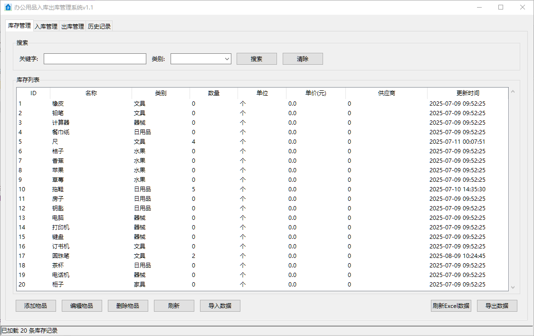The width and height of the screenshot is (534, 336).
Task: Click quantity 4 in the 尺 row
Action: pos(193,142)
